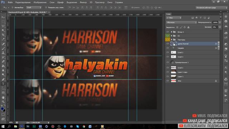Toggle visibility of the CC group
Screen dimensions: 229x129
click(x=167, y=36)
